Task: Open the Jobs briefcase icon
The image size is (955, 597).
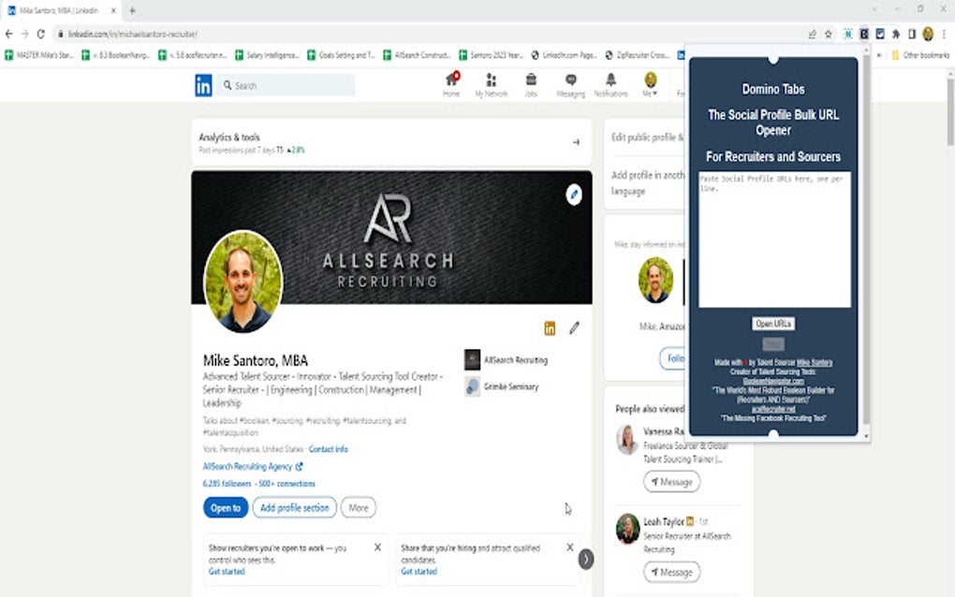Action: point(531,82)
